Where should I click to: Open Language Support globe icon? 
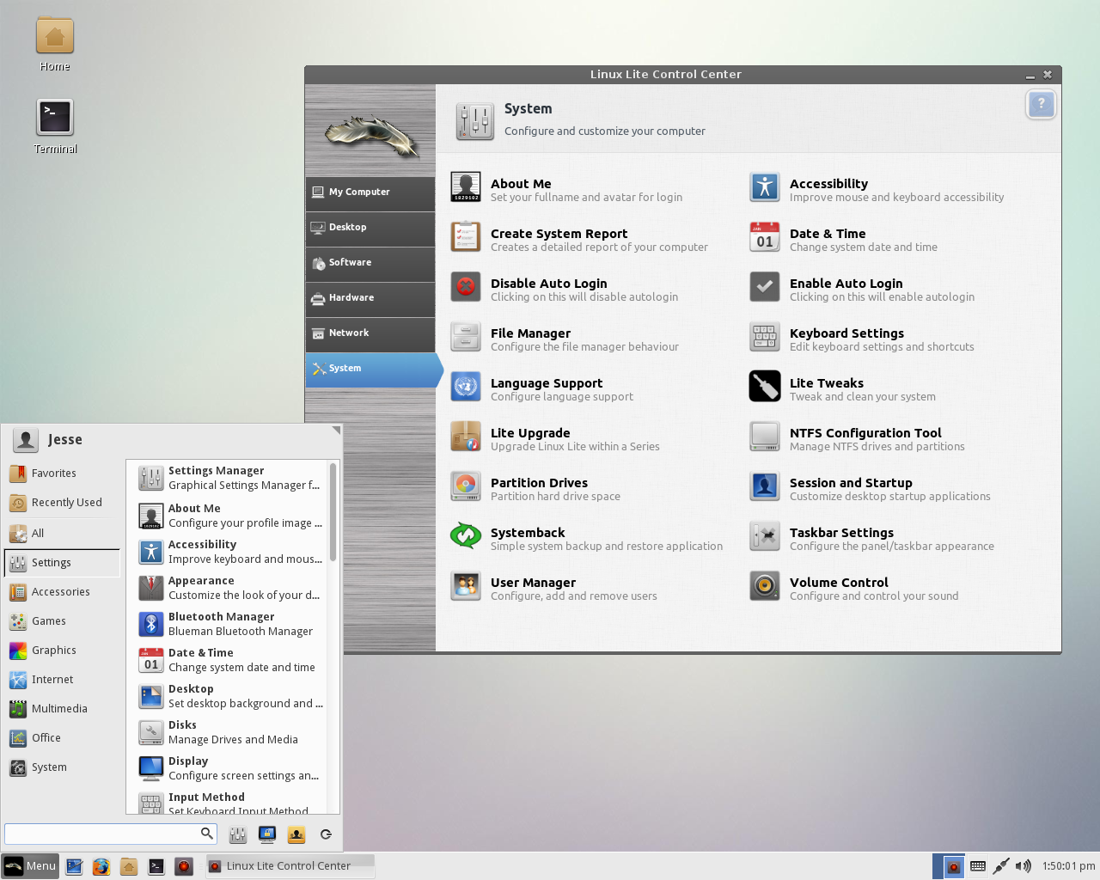pyautogui.click(x=466, y=387)
